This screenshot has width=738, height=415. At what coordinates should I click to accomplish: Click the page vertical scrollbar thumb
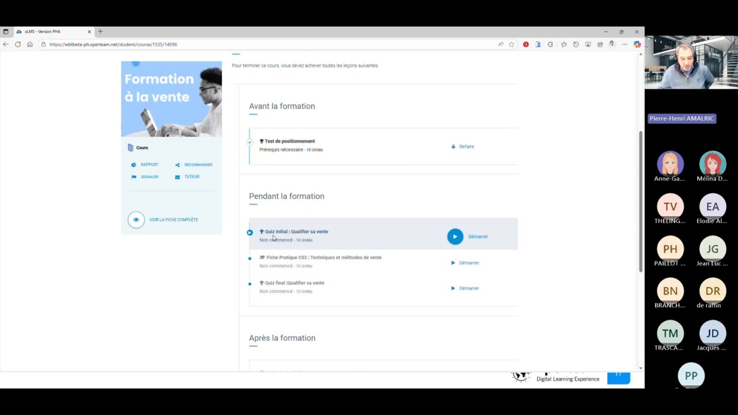(641, 202)
